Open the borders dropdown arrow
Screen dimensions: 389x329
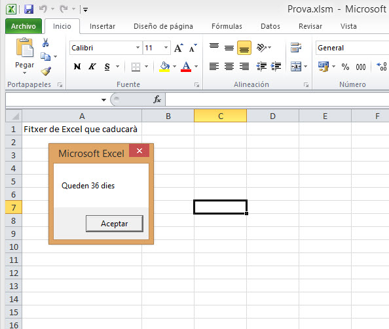(147, 67)
